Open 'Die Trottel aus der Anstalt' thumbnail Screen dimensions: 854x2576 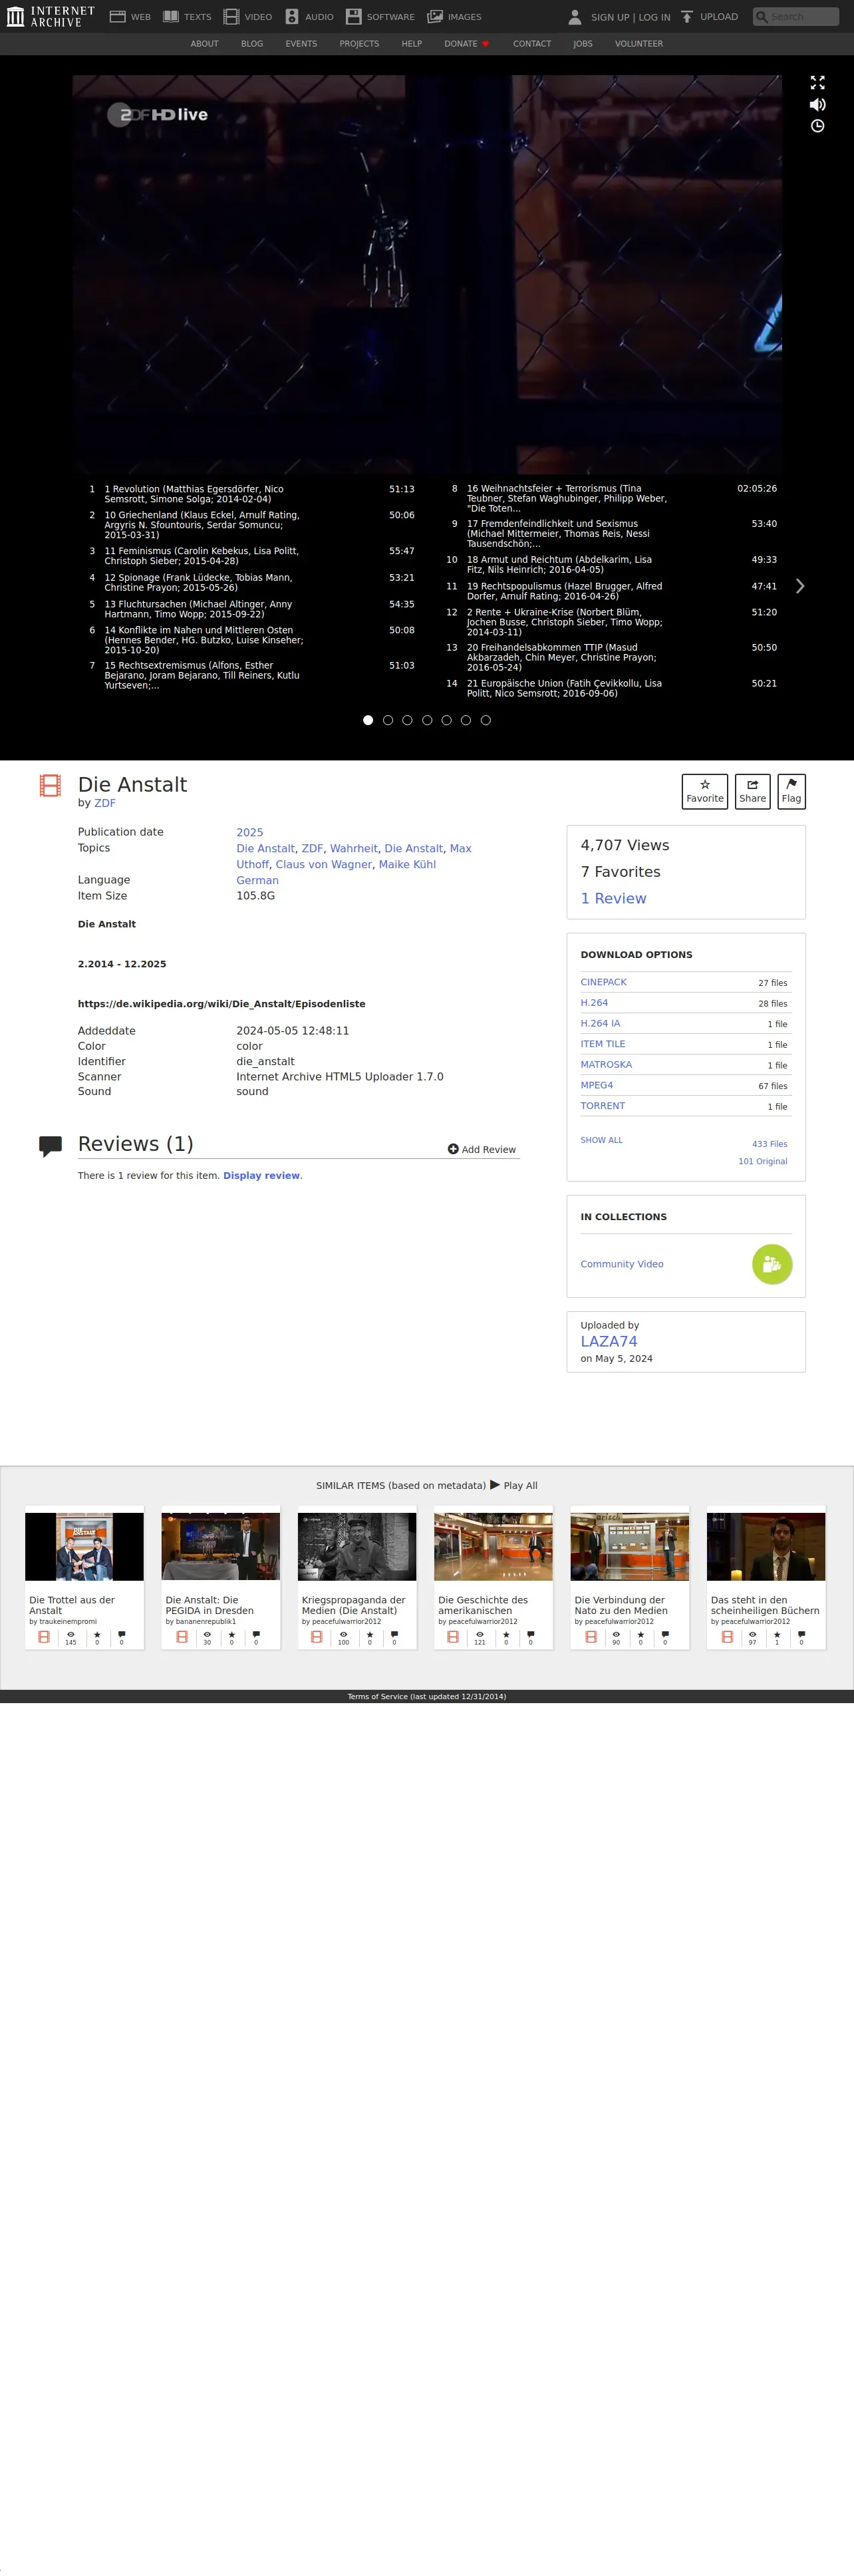coord(84,1547)
